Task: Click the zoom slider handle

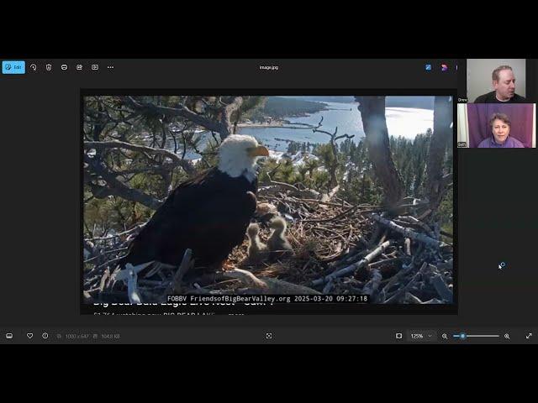Action: point(462,336)
